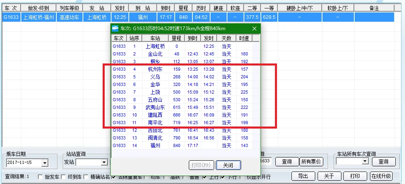Click the train icon in dialog title bar
Viewport: 405px width, 184px height.
click(115, 29)
